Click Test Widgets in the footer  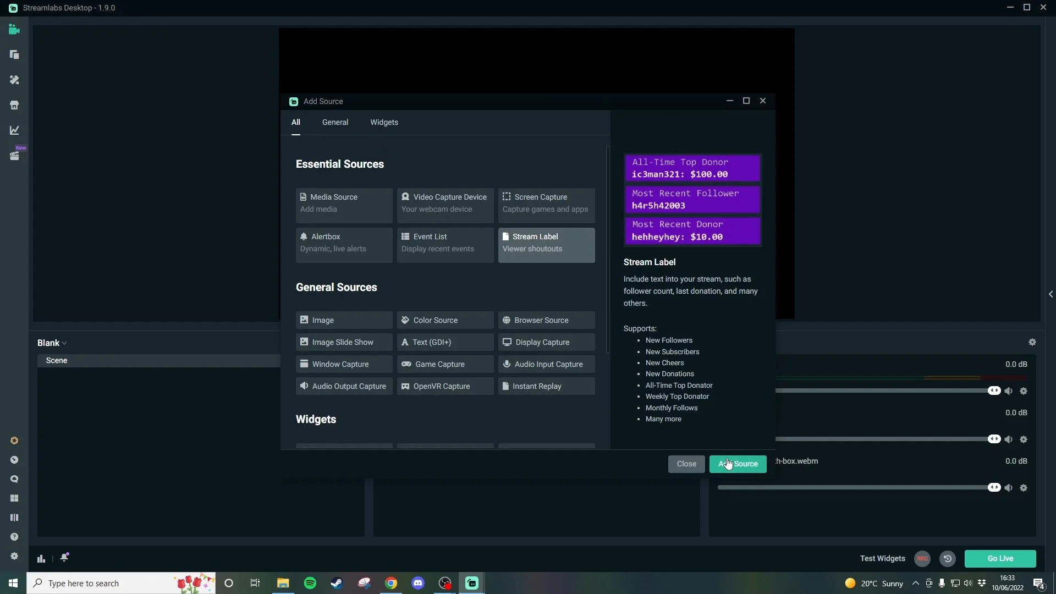tap(882, 558)
